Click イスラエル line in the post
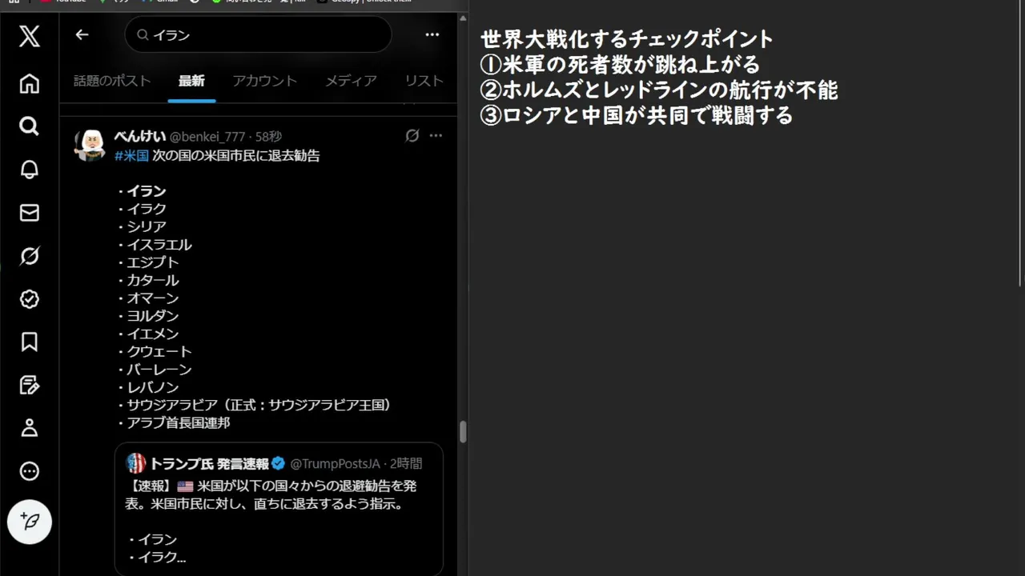This screenshot has width=1025, height=576. [x=155, y=245]
